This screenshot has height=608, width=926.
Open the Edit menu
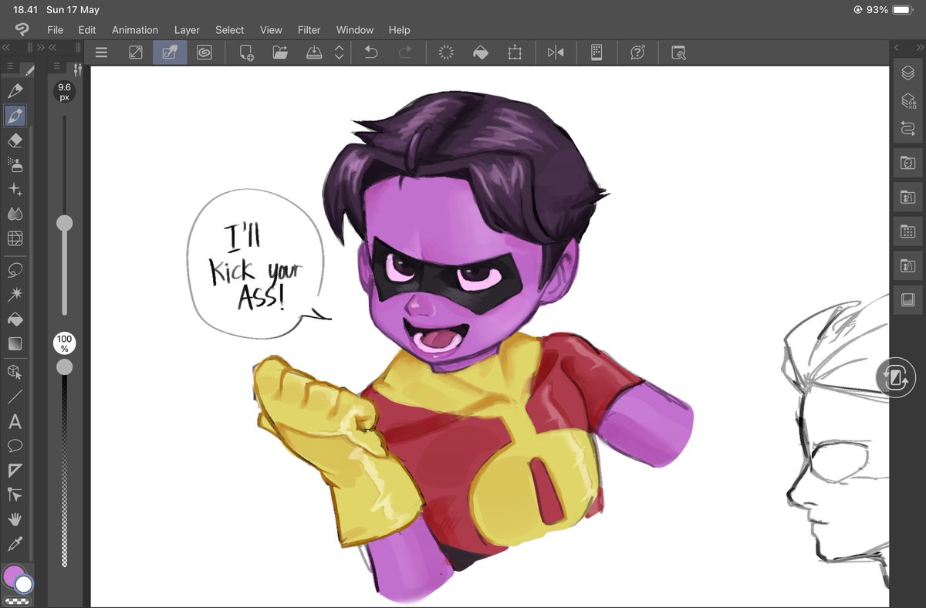pos(87,30)
